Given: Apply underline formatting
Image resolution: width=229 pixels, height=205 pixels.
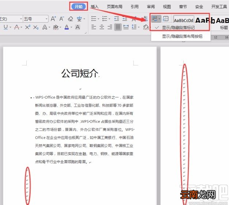Looking at the screenshot, I should [6, 27].
